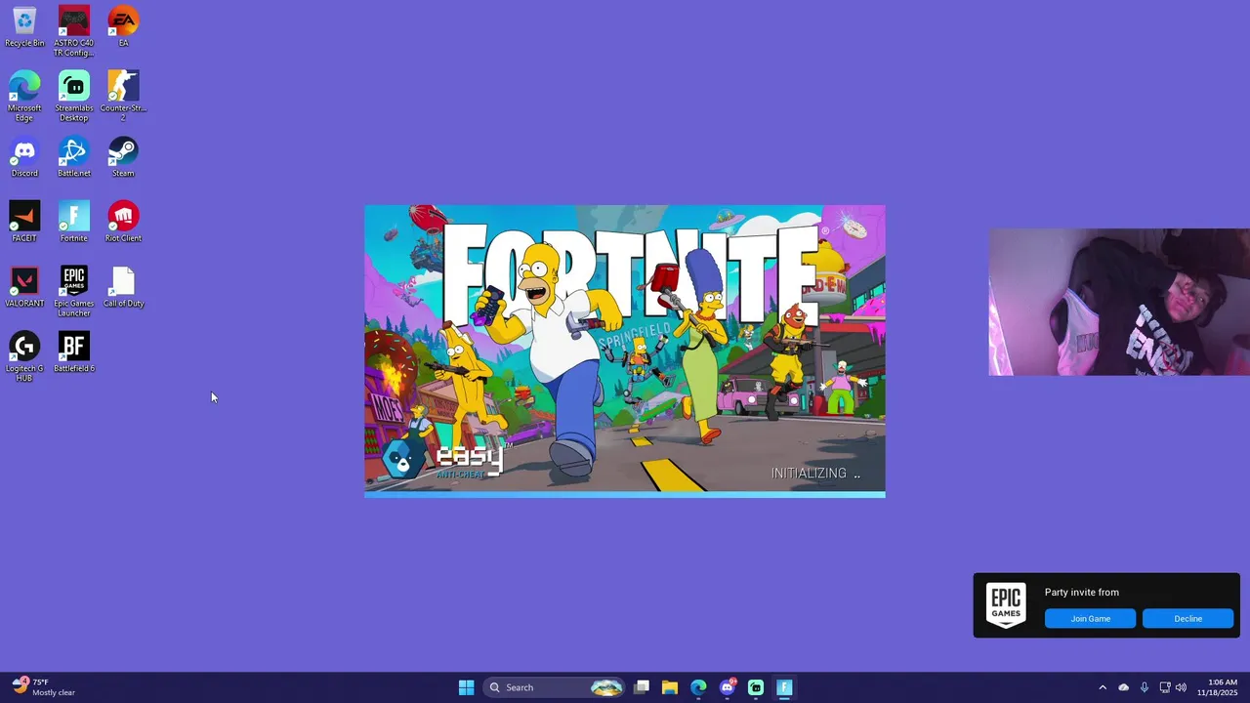Viewport: 1250px width, 703px height.
Task: Open File Explorer from the taskbar
Action: click(x=670, y=687)
